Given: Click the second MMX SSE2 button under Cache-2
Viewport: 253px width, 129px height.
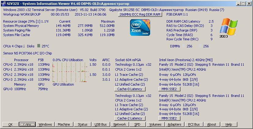Looking at the screenshot, I should [x=169, y=118].
